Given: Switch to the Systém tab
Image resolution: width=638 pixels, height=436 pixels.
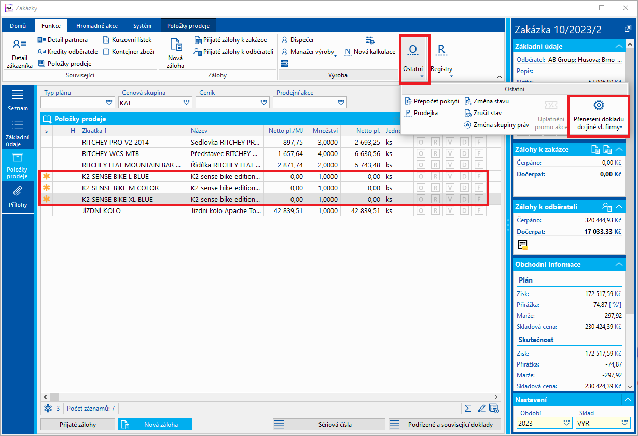Looking at the screenshot, I should pos(142,26).
